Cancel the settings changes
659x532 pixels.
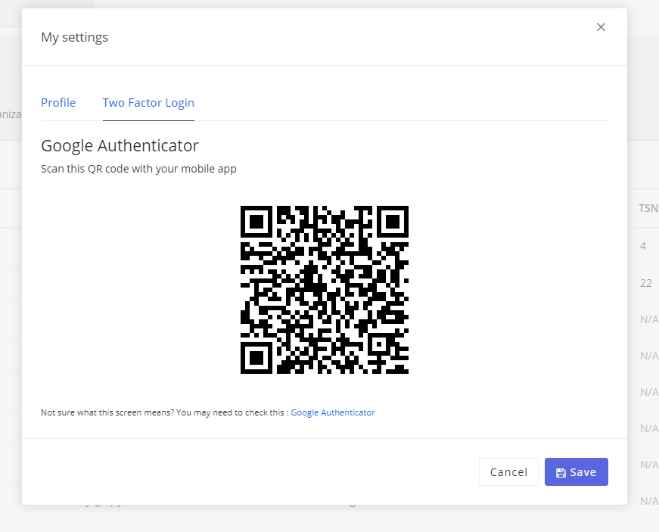tap(508, 472)
